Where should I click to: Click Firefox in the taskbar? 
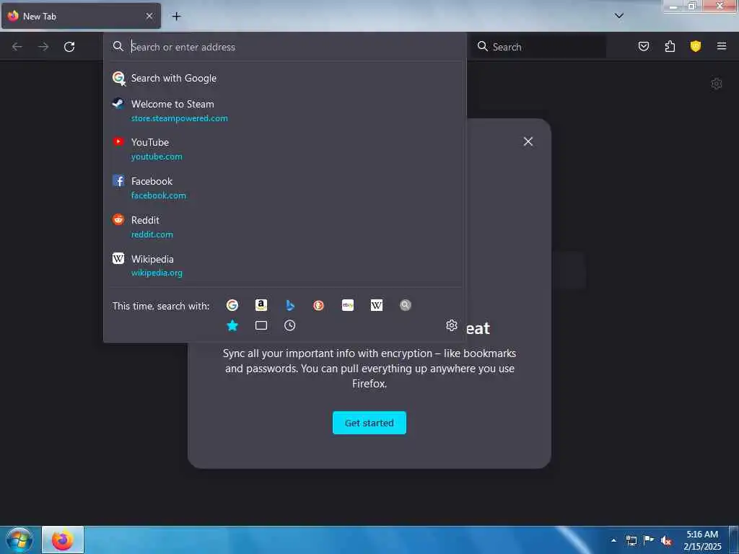[63, 540]
